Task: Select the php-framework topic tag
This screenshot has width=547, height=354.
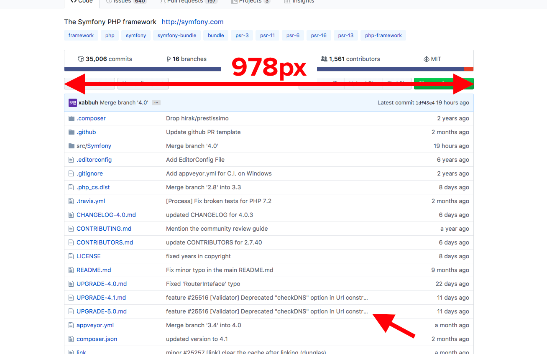Action: (383, 36)
